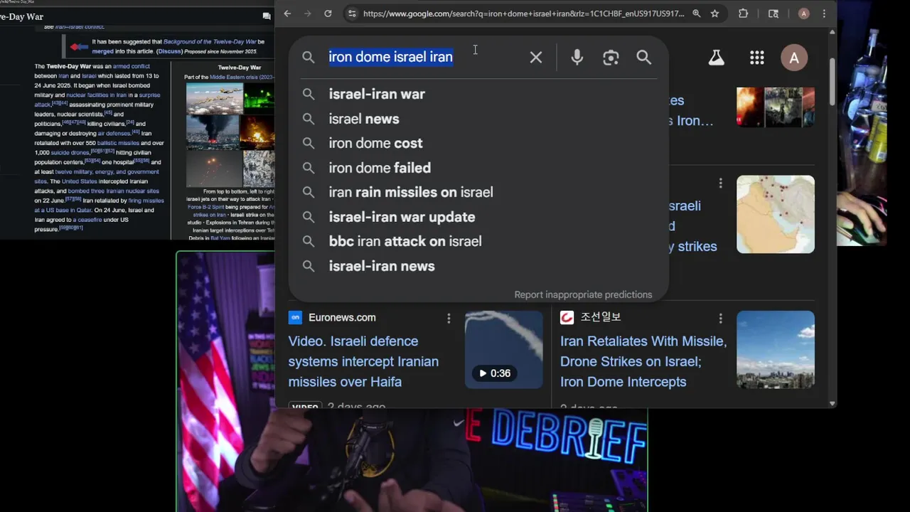Open Google Search Labs flask icon
The width and height of the screenshot is (910, 512).
click(x=717, y=58)
